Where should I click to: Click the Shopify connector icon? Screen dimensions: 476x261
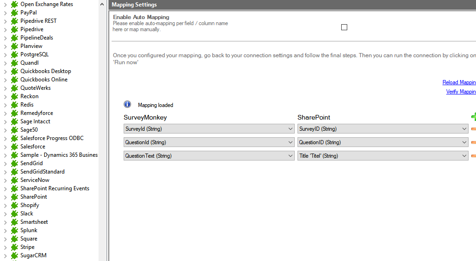click(x=14, y=205)
